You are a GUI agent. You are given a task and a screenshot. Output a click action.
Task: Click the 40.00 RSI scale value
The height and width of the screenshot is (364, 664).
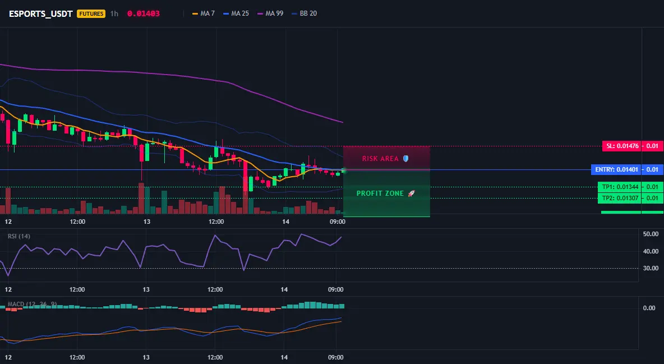(x=651, y=251)
